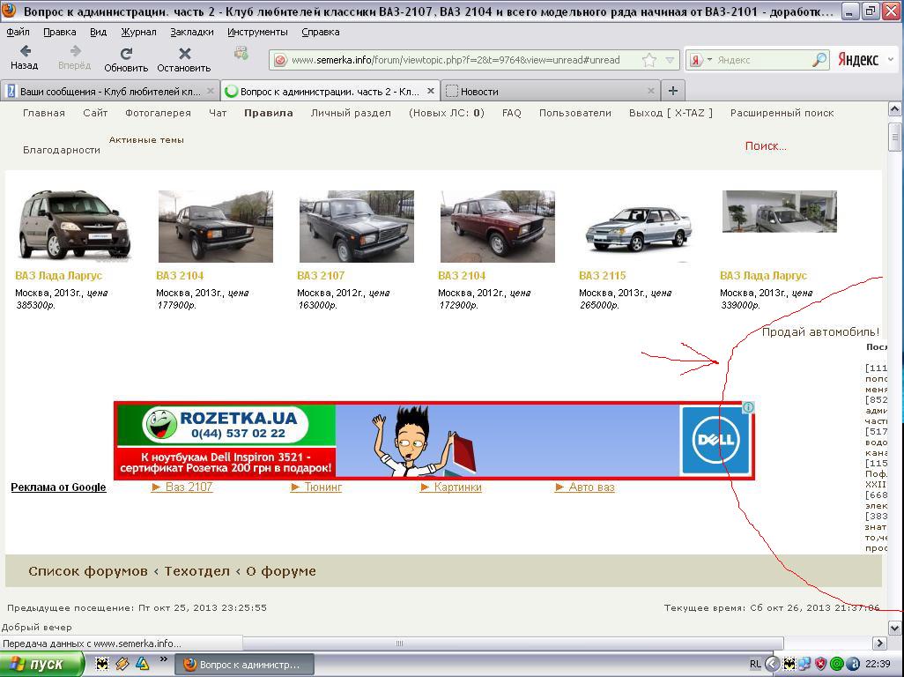Screen dimensions: 904x677
Task: Click the toolbar add-on icon beside Остановить
Action: click(x=241, y=54)
